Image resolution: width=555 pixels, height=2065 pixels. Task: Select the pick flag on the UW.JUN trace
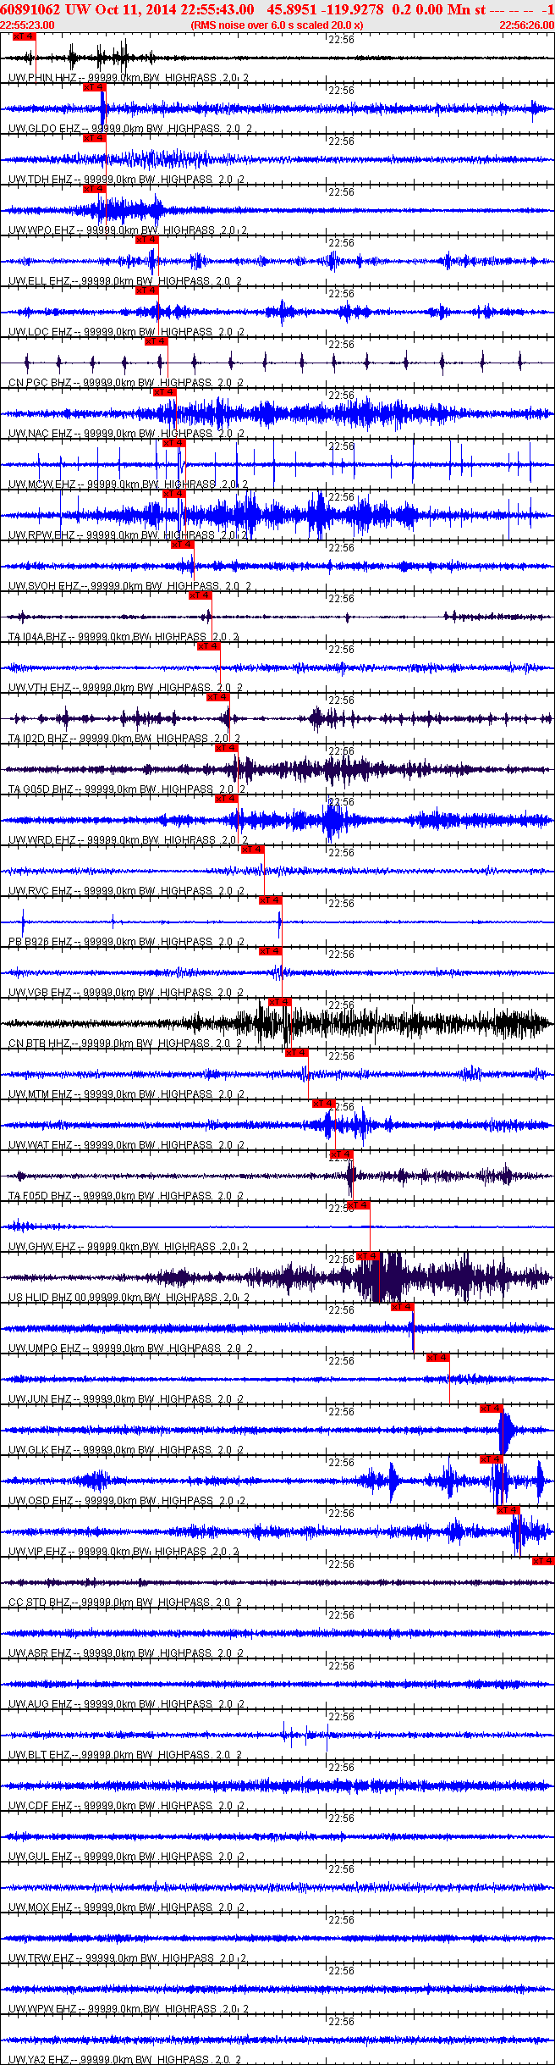click(438, 1358)
